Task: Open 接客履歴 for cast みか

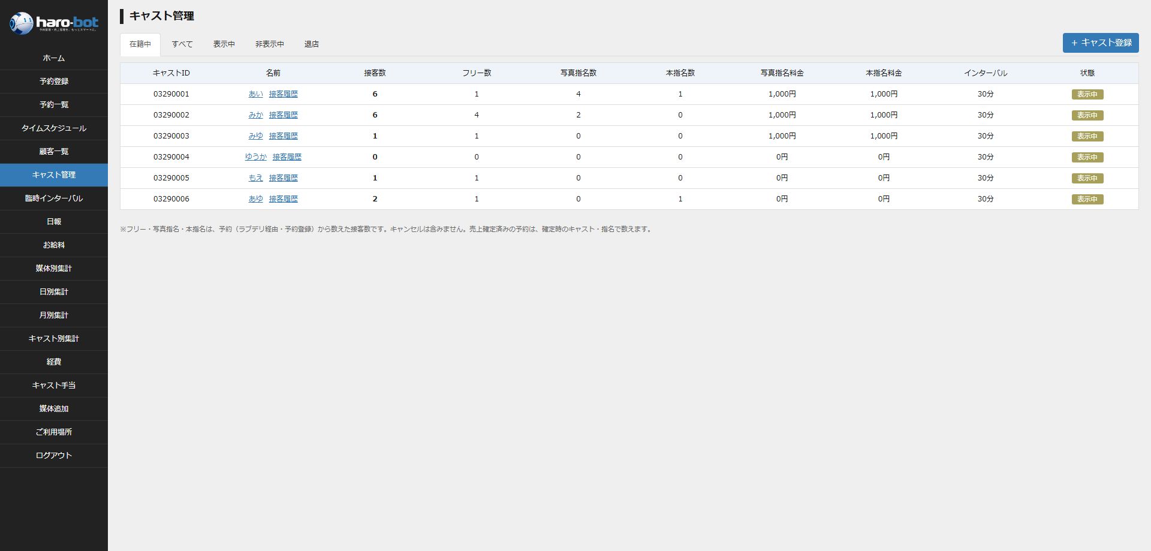Action: click(x=284, y=115)
